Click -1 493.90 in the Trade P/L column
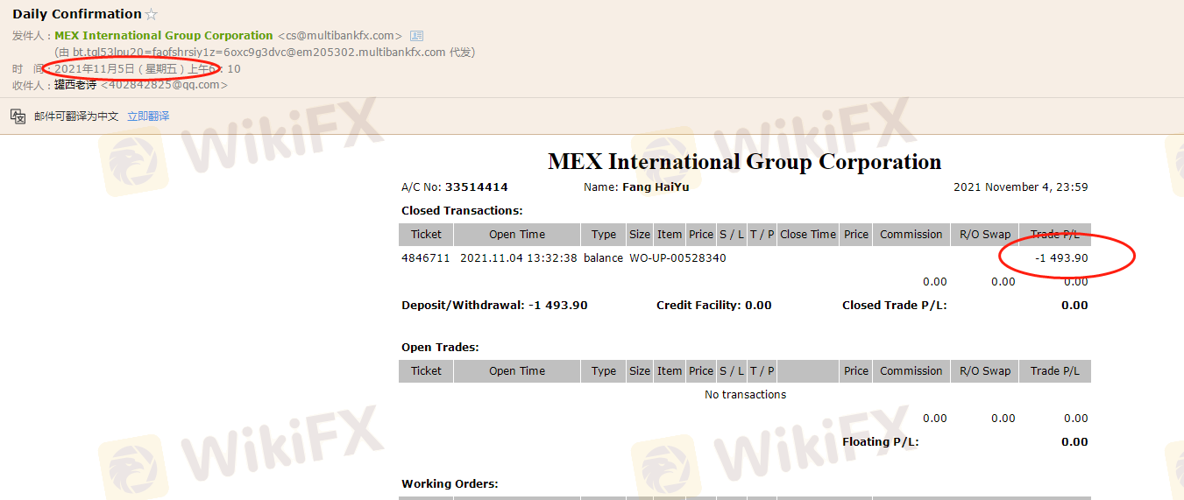Viewport: 1184px width, 500px height. 1061,258
